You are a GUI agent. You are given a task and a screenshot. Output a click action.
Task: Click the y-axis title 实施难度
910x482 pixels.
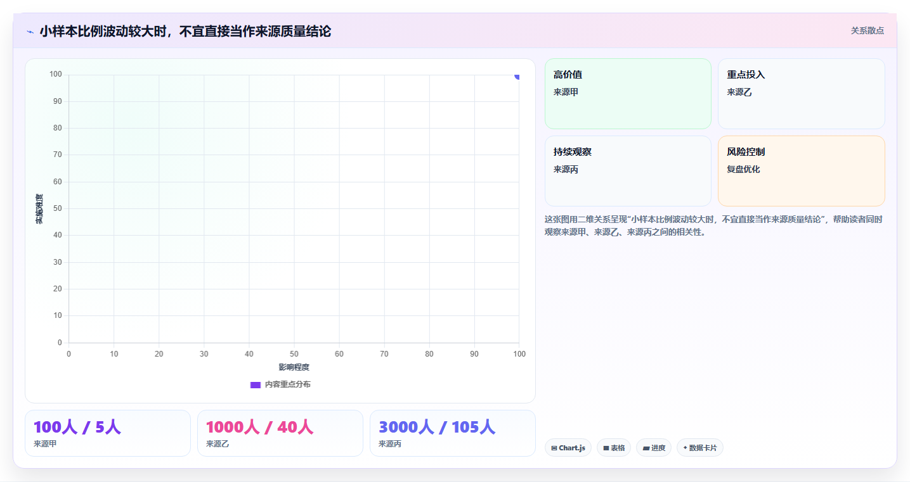point(39,209)
